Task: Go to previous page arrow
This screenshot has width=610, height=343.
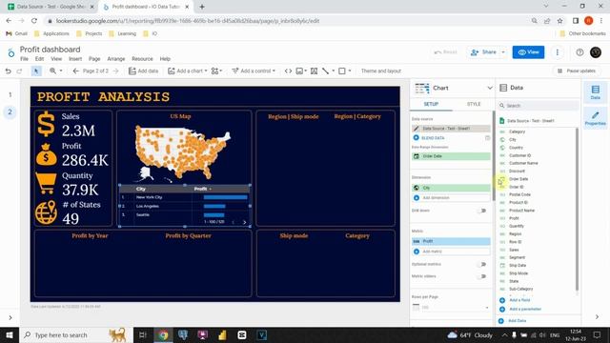Action: [x=75, y=71]
